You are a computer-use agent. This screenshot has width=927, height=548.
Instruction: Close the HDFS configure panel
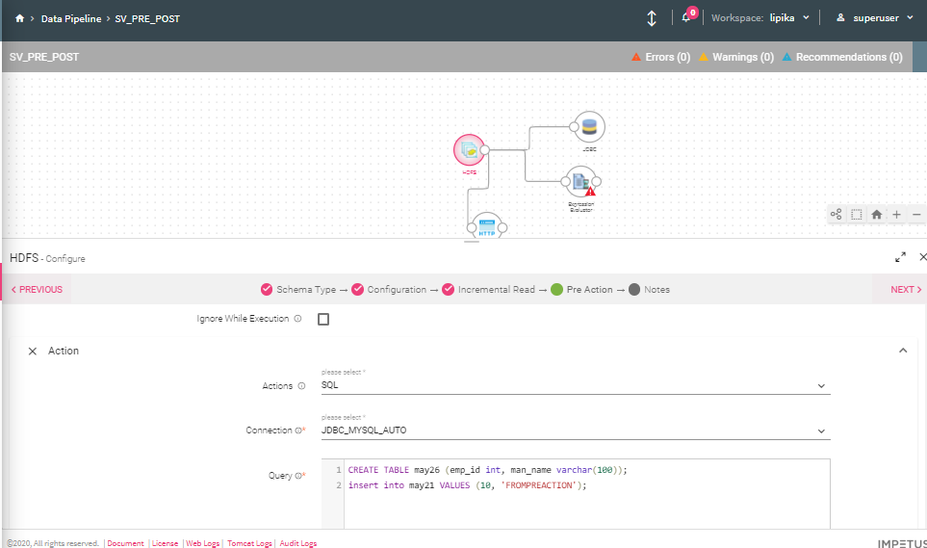pos(922,257)
